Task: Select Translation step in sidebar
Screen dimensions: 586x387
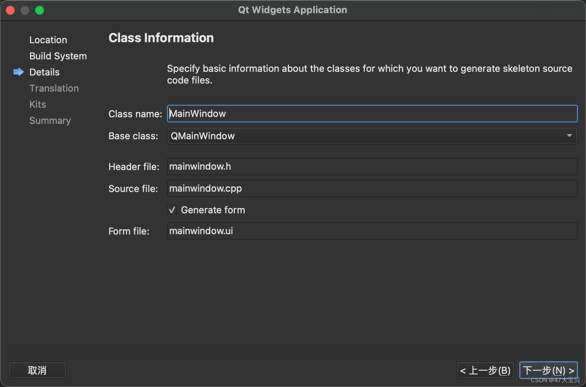Action: (54, 88)
